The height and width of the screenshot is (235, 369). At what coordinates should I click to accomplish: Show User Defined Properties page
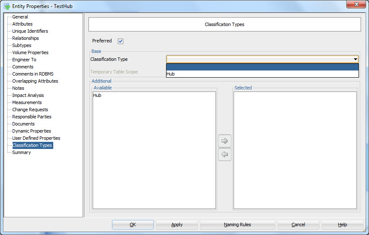coord(36,138)
